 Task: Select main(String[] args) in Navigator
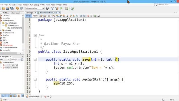pos(11,65)
